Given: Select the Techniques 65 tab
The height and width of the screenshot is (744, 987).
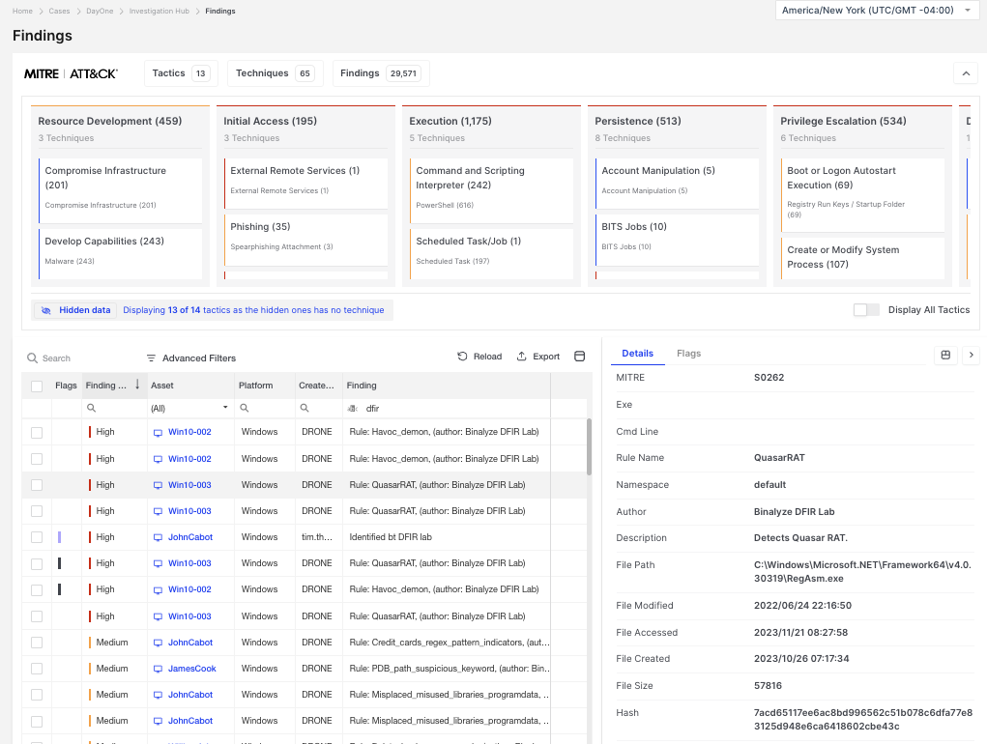Looking at the screenshot, I should [276, 73].
